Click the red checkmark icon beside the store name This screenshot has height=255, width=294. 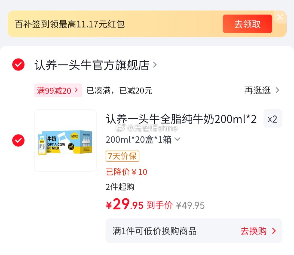point(18,64)
